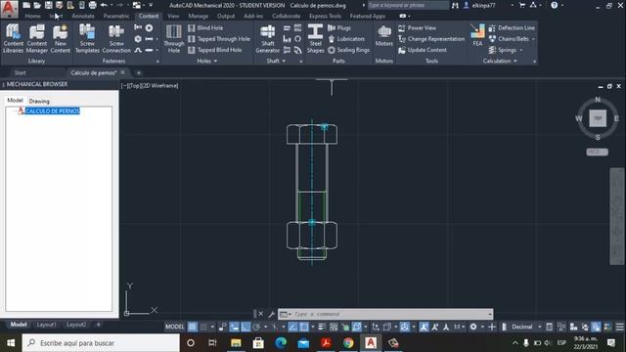
Task: Click the washer ring icon in Fasteners panel
Action: click(x=149, y=28)
